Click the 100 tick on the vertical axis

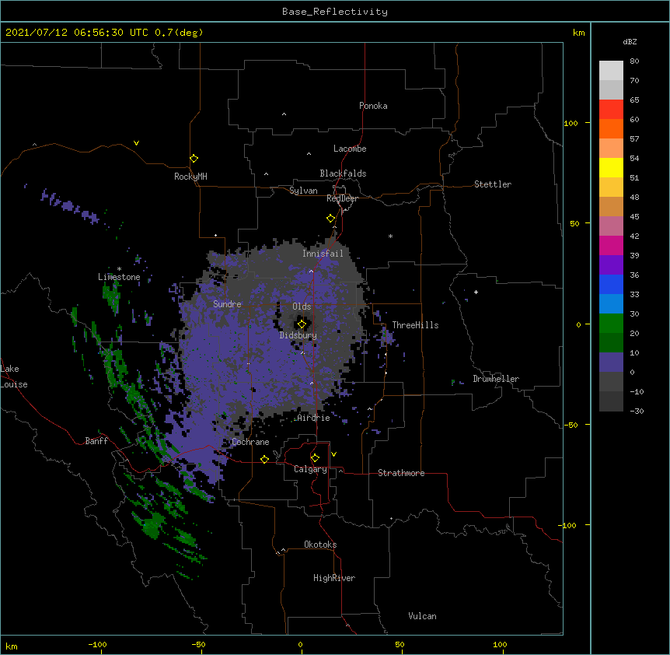point(571,123)
